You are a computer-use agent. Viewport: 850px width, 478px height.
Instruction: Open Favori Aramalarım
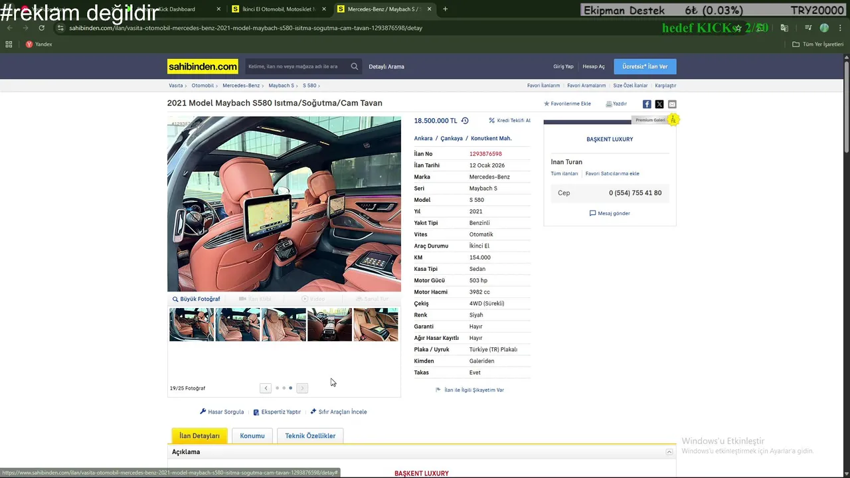tap(586, 86)
